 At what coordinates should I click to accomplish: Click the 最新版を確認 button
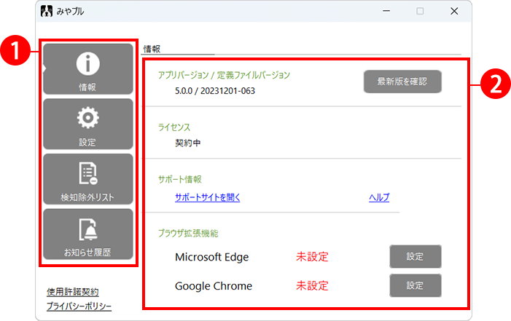click(402, 82)
